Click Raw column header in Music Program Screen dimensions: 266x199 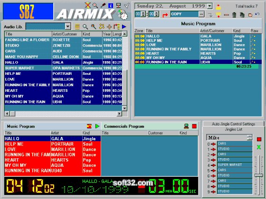tap(256, 31)
